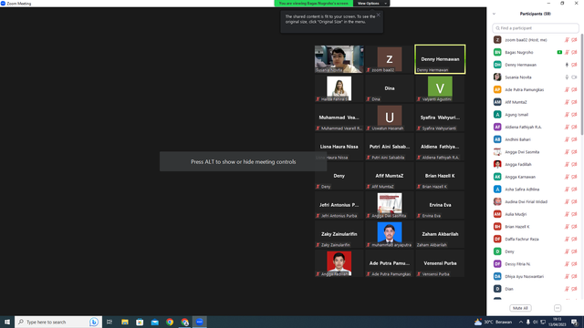The image size is (584, 328).
Task: Click Mute All button
Action: point(520,308)
